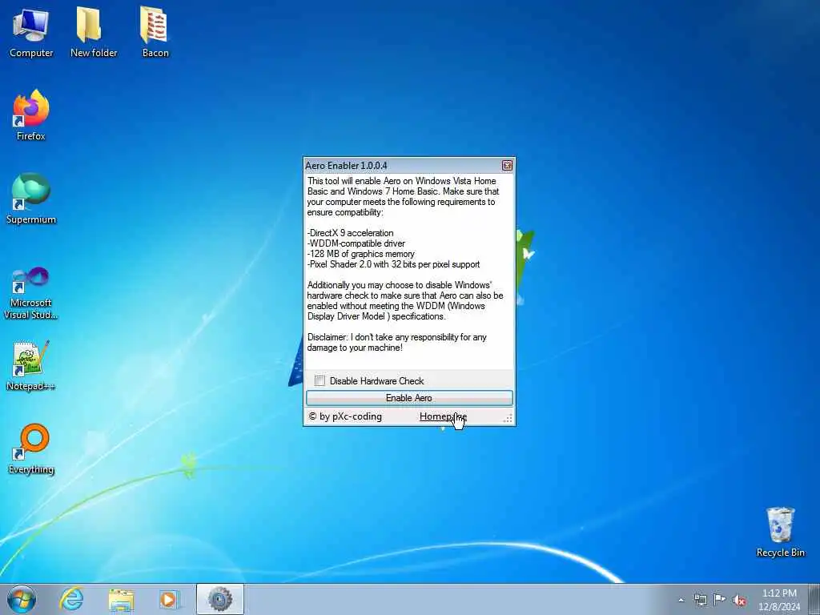Screen dimensions: 820x615
Task: Click the Enable Aero button
Action: click(x=409, y=398)
